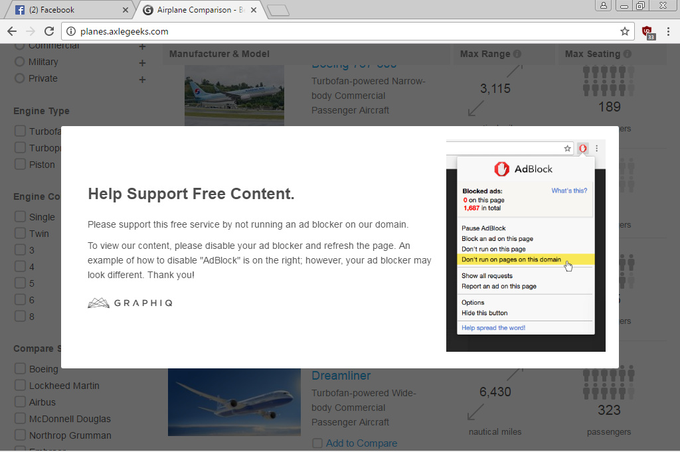Go forward to the next page
680x452 pixels.
coord(31,31)
